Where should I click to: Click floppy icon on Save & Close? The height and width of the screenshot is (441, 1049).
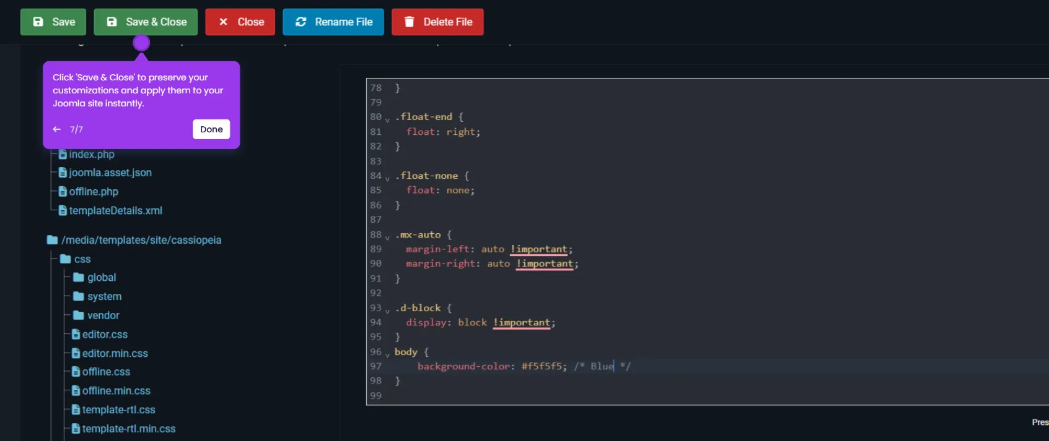coord(112,22)
